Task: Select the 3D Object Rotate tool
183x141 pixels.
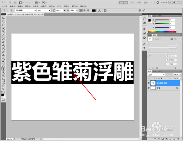Action: point(3,79)
